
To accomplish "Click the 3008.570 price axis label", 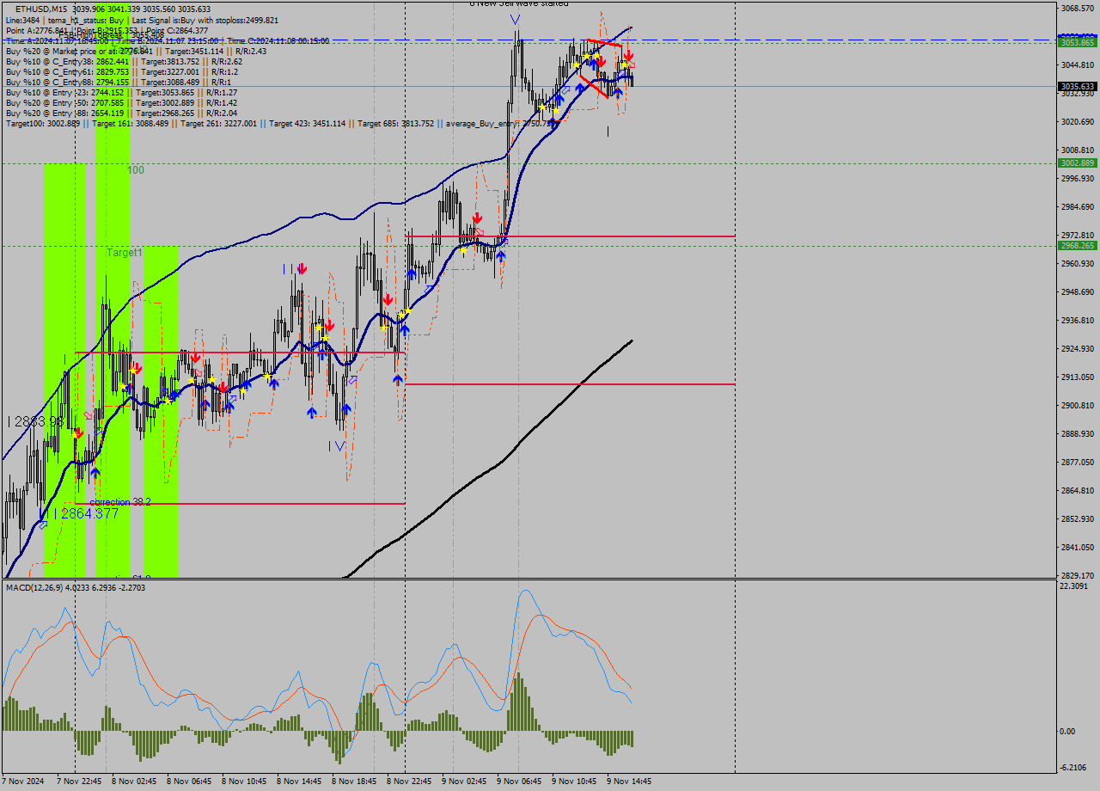I will (1077, 150).
